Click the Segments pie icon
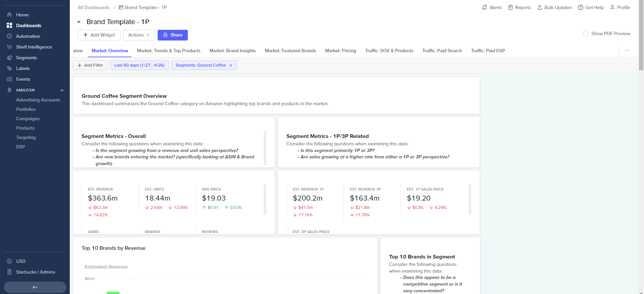Screen dimensions: 644x294 [9, 58]
